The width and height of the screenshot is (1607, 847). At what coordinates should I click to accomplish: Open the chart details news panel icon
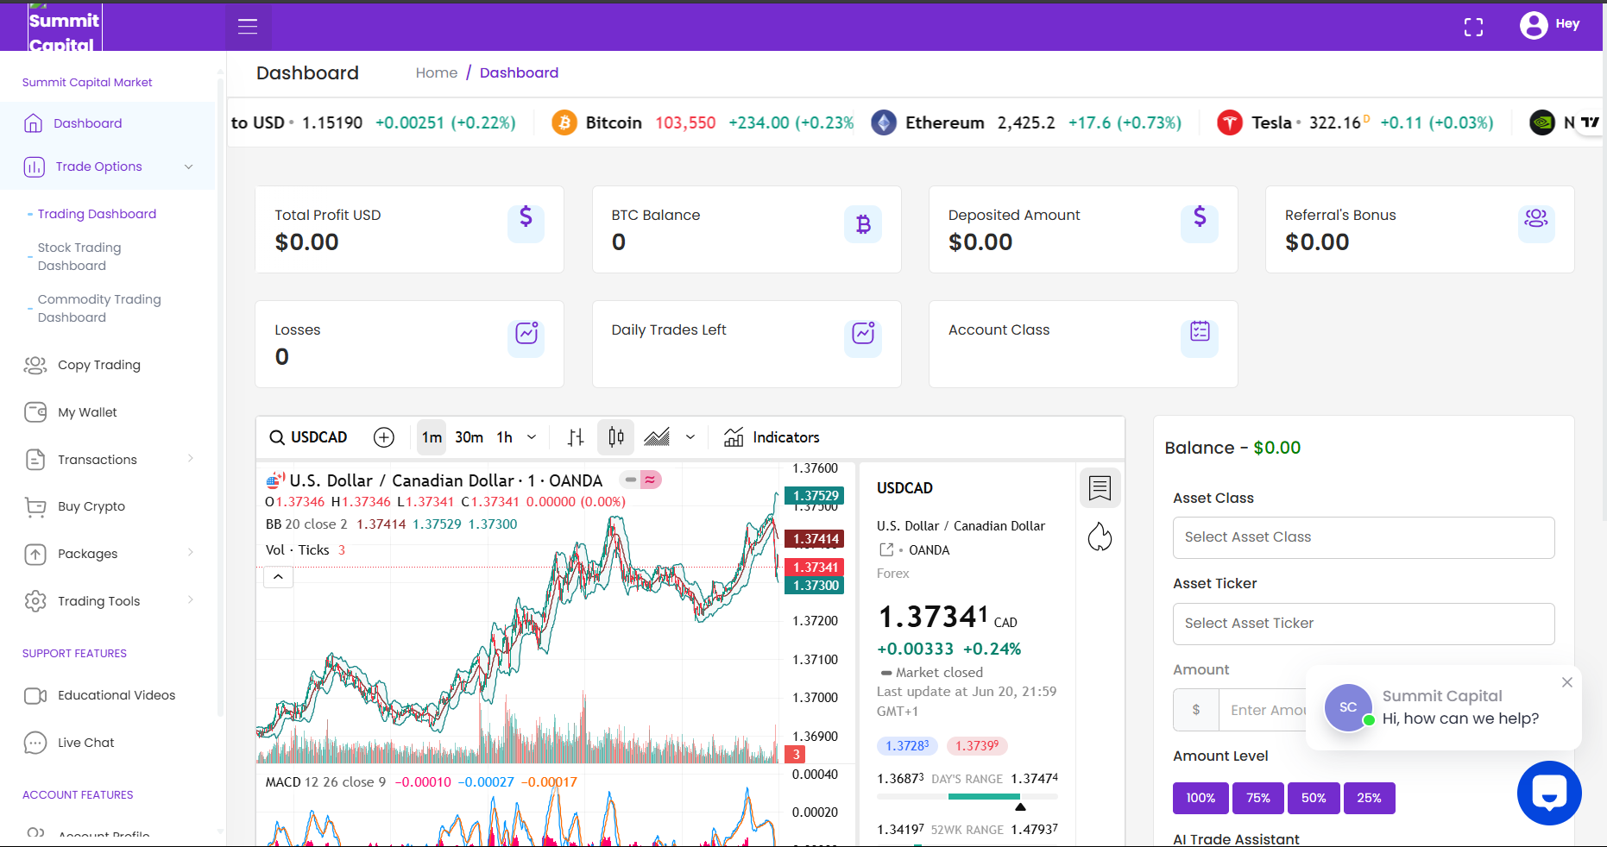tap(1100, 488)
